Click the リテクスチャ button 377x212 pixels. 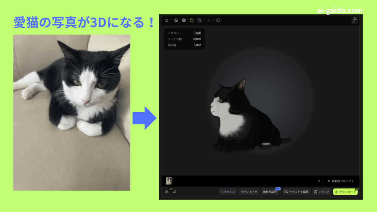pos(249,192)
